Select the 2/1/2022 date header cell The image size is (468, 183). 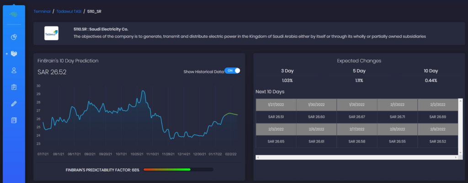click(x=397, y=105)
